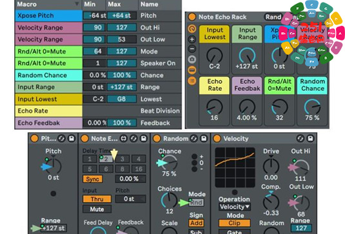The image size is (345, 234).
Task: Save the Velocity device preset
Action: point(310,139)
